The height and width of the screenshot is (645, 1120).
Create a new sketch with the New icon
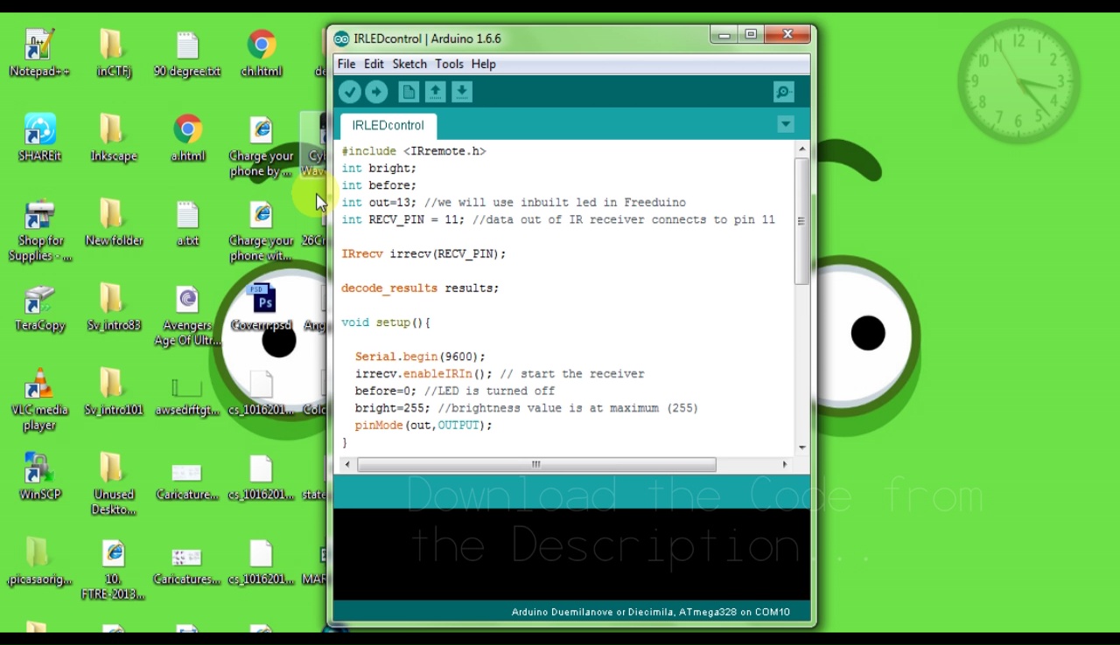point(409,92)
